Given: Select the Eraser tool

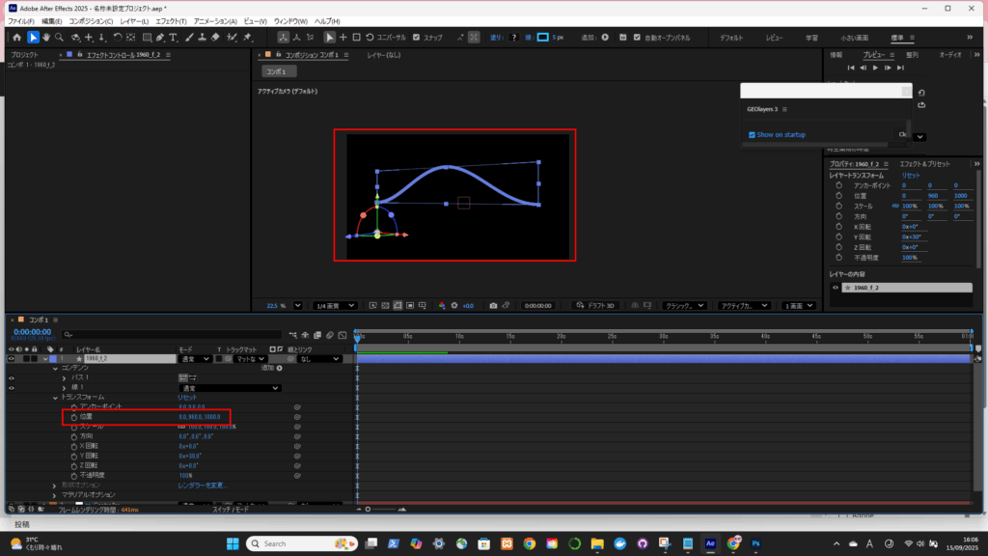Looking at the screenshot, I should (216, 37).
